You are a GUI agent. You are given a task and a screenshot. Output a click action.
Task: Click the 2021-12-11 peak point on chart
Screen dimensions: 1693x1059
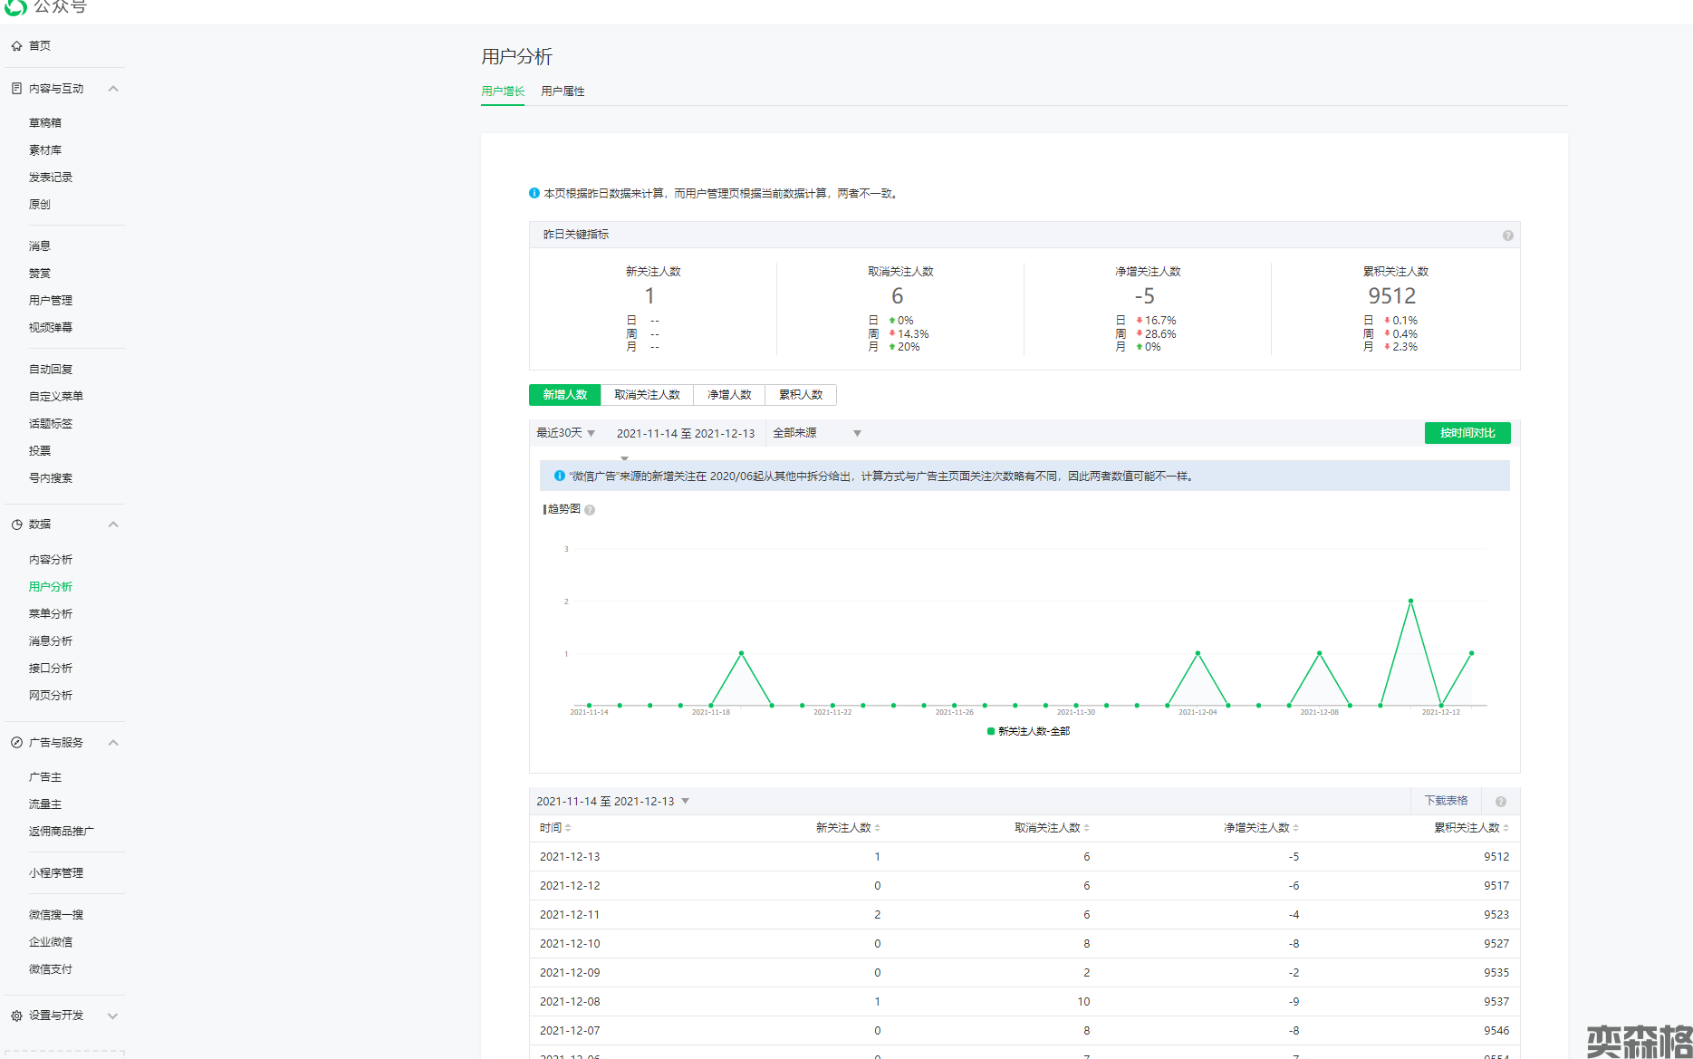pyautogui.click(x=1410, y=601)
